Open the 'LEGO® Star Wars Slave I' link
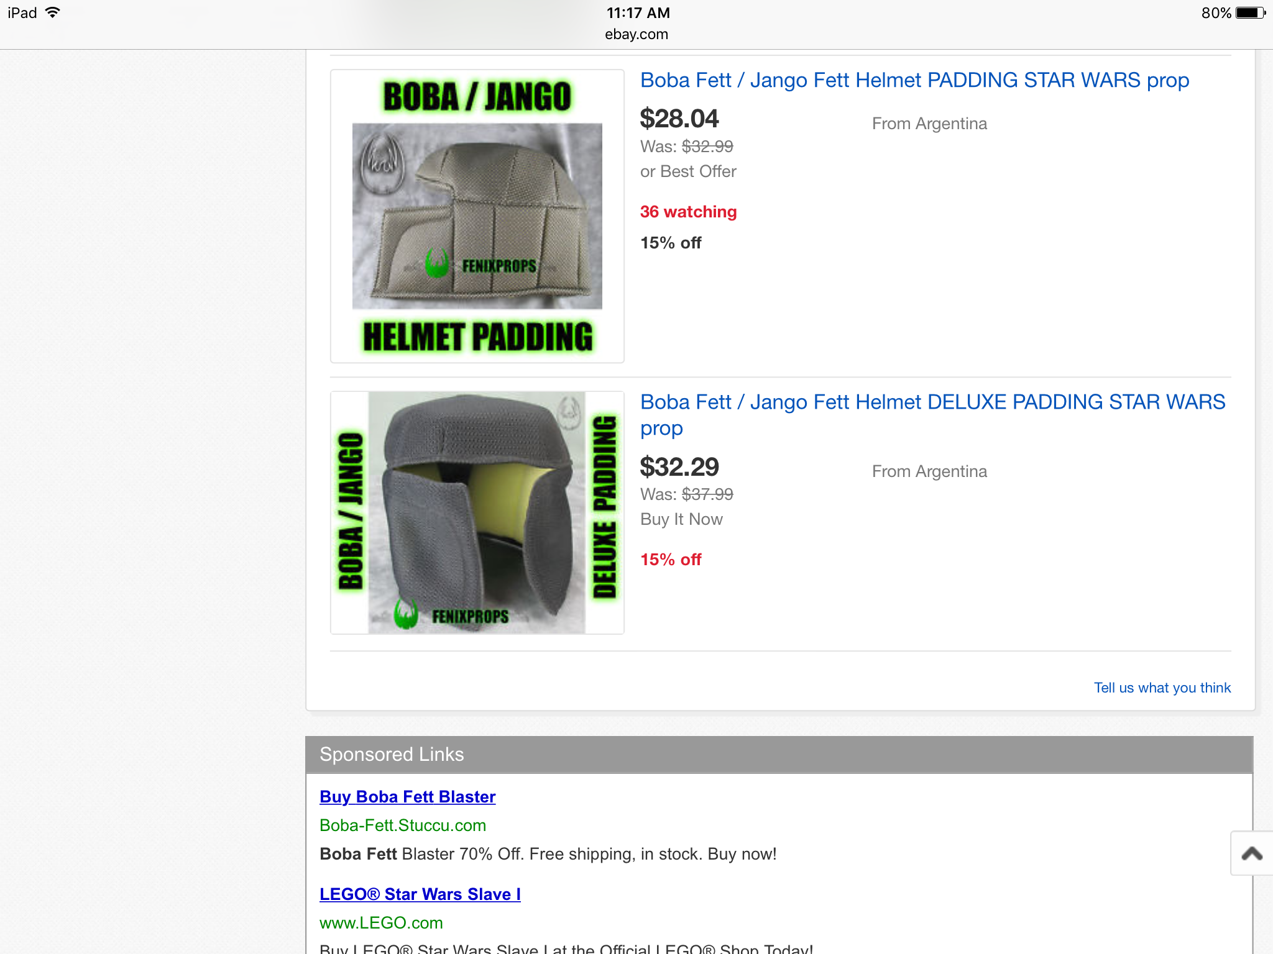 (420, 894)
